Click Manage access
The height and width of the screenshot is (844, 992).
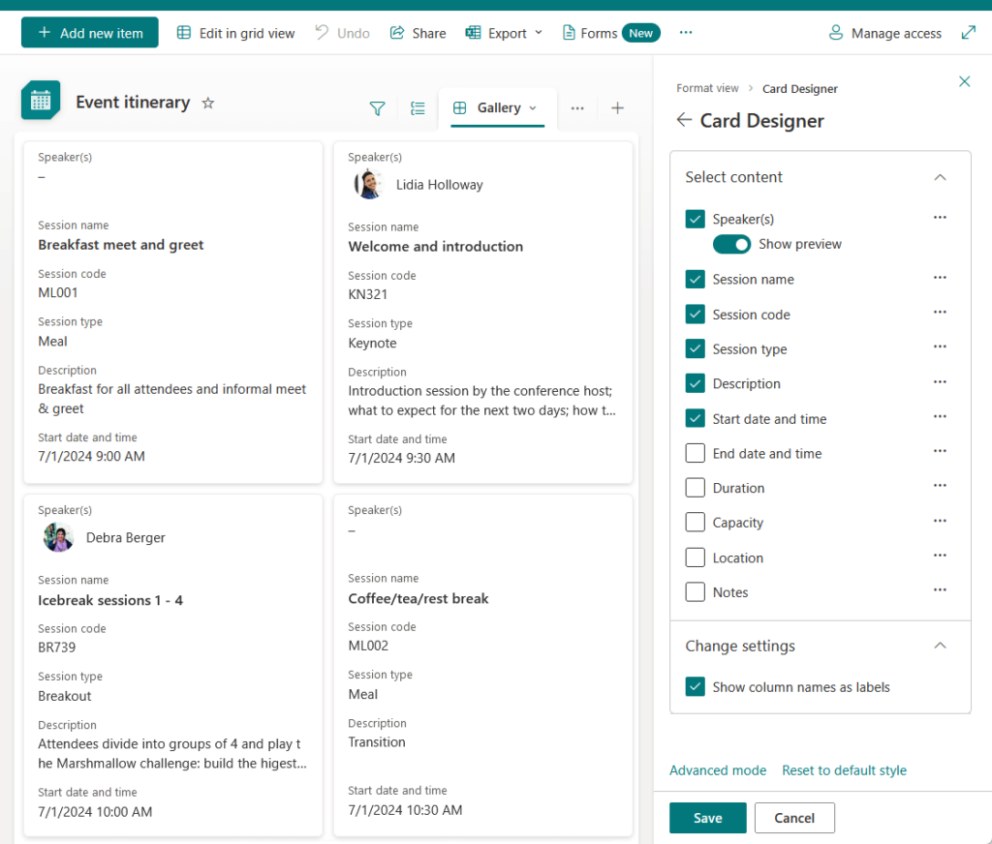(885, 33)
